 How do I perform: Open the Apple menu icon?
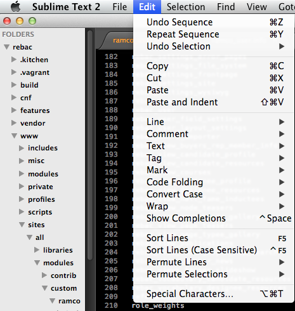[x=15, y=6]
